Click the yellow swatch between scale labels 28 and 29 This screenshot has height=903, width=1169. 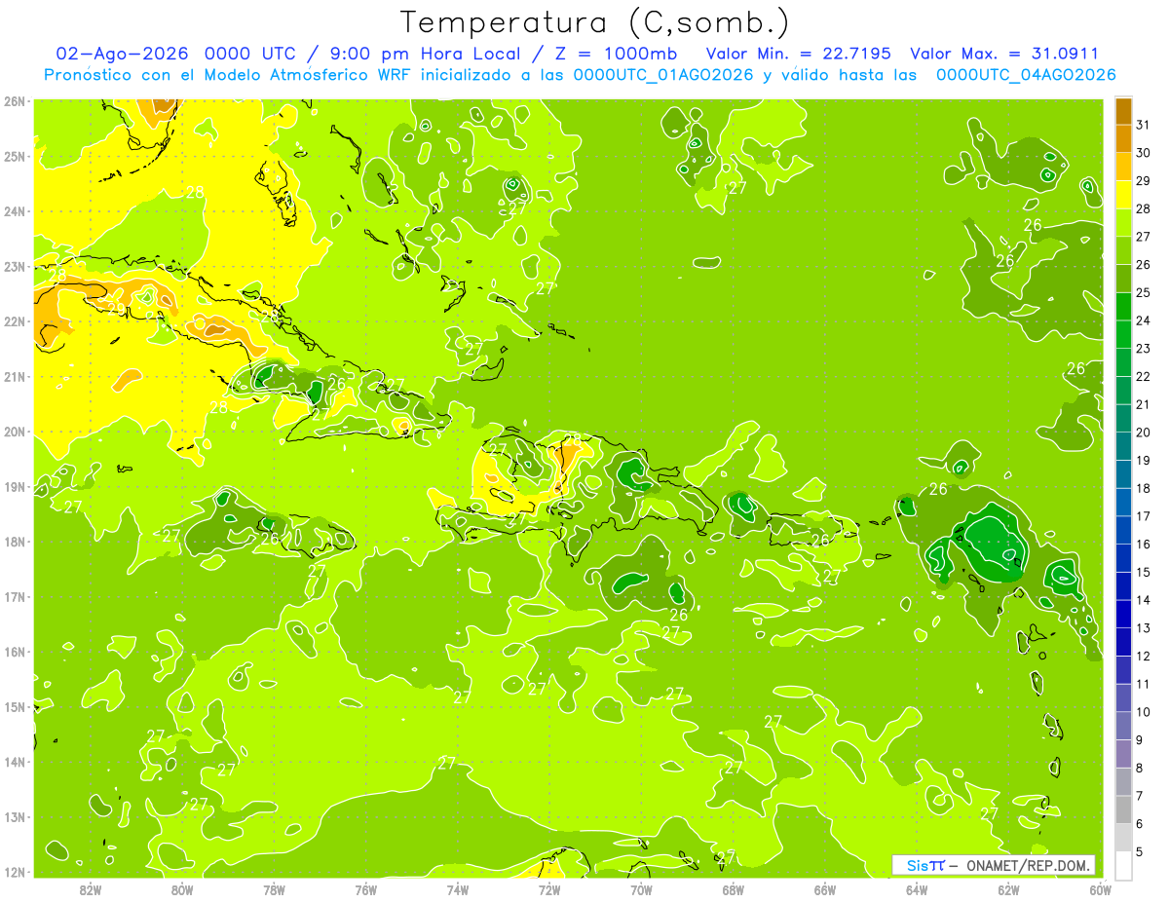point(1123,195)
